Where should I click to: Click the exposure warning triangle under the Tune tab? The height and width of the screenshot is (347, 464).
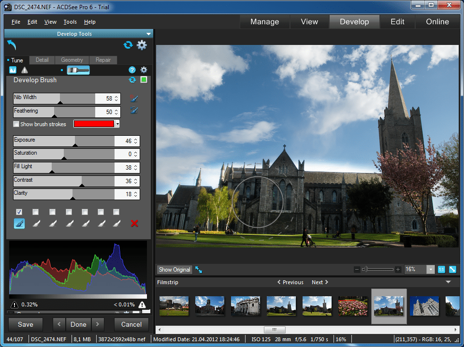(x=25, y=70)
